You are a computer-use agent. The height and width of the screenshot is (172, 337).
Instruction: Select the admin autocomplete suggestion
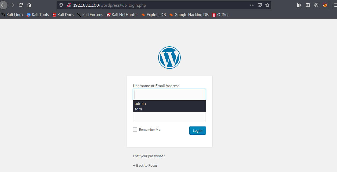pyautogui.click(x=169, y=103)
